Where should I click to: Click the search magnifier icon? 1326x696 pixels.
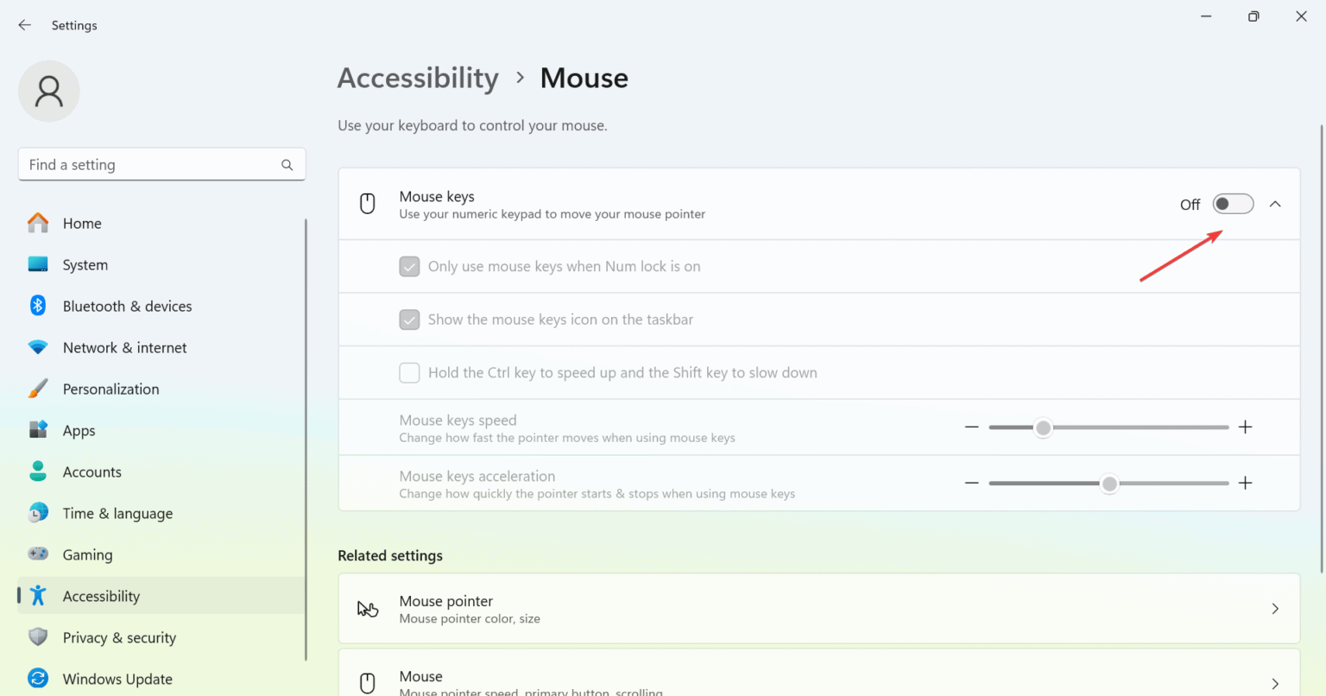(287, 165)
